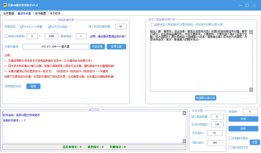Click the 查看 button for 常用搜索词包
Viewport: 261px width, 153px height.
coord(33,86)
